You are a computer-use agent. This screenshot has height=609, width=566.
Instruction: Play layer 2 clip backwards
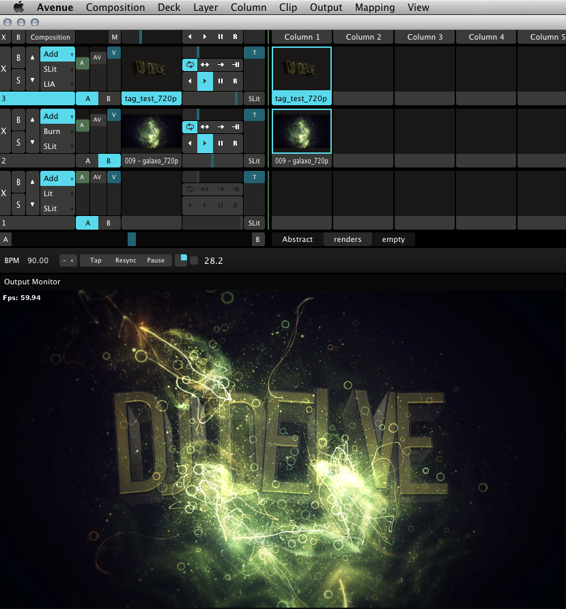pos(189,143)
